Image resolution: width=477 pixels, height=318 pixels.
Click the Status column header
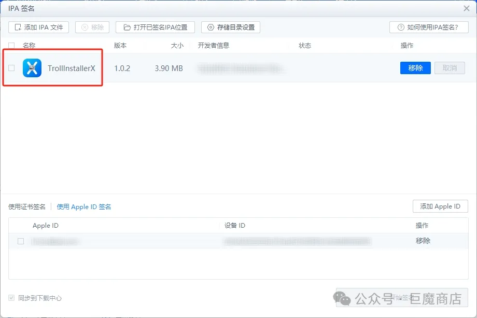pos(305,46)
